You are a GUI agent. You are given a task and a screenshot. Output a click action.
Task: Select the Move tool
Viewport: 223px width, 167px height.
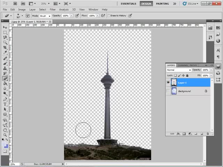tap(5, 27)
